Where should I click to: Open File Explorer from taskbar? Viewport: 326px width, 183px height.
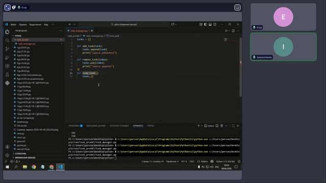click(x=25, y=167)
